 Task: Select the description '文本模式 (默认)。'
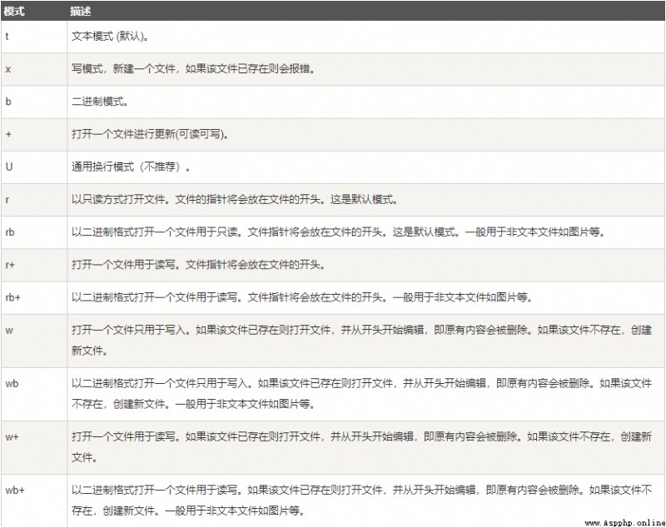(x=110, y=36)
